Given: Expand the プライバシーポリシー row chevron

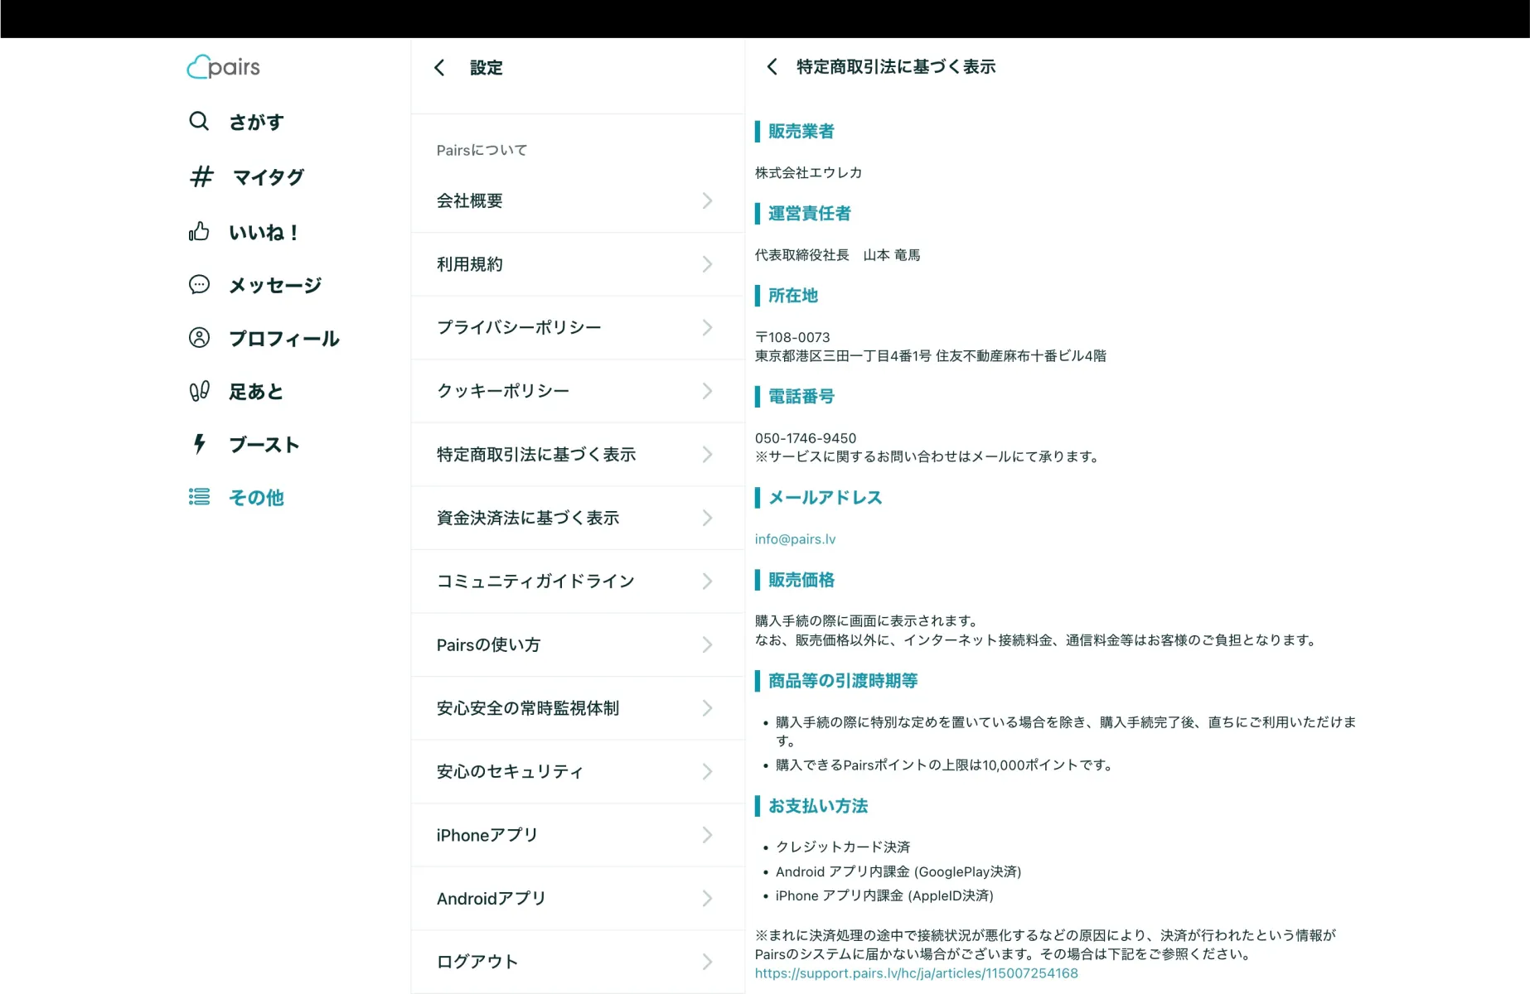Looking at the screenshot, I should point(707,327).
